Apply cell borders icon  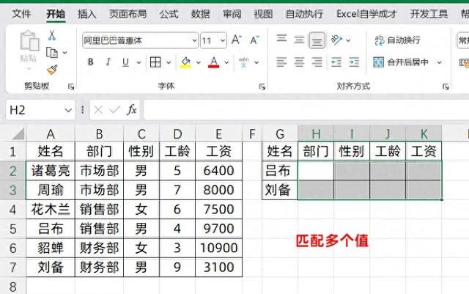click(155, 62)
